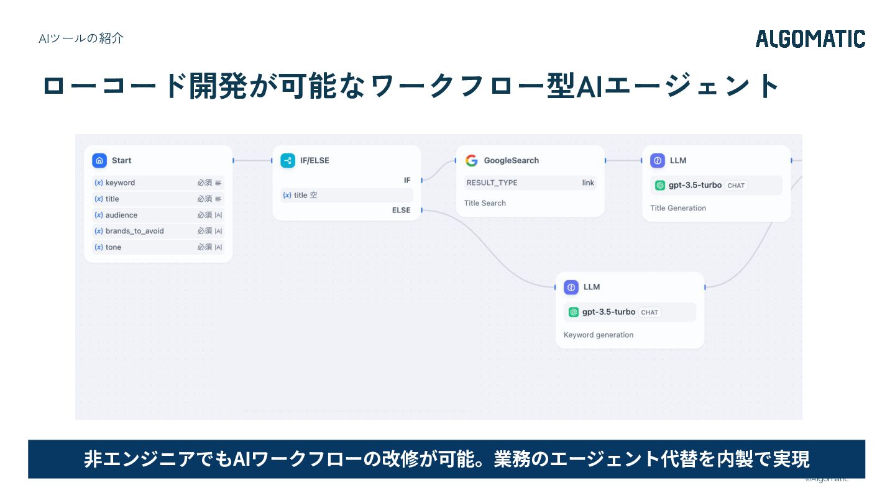Click OpenAI icon in Title Generation node

point(660,185)
